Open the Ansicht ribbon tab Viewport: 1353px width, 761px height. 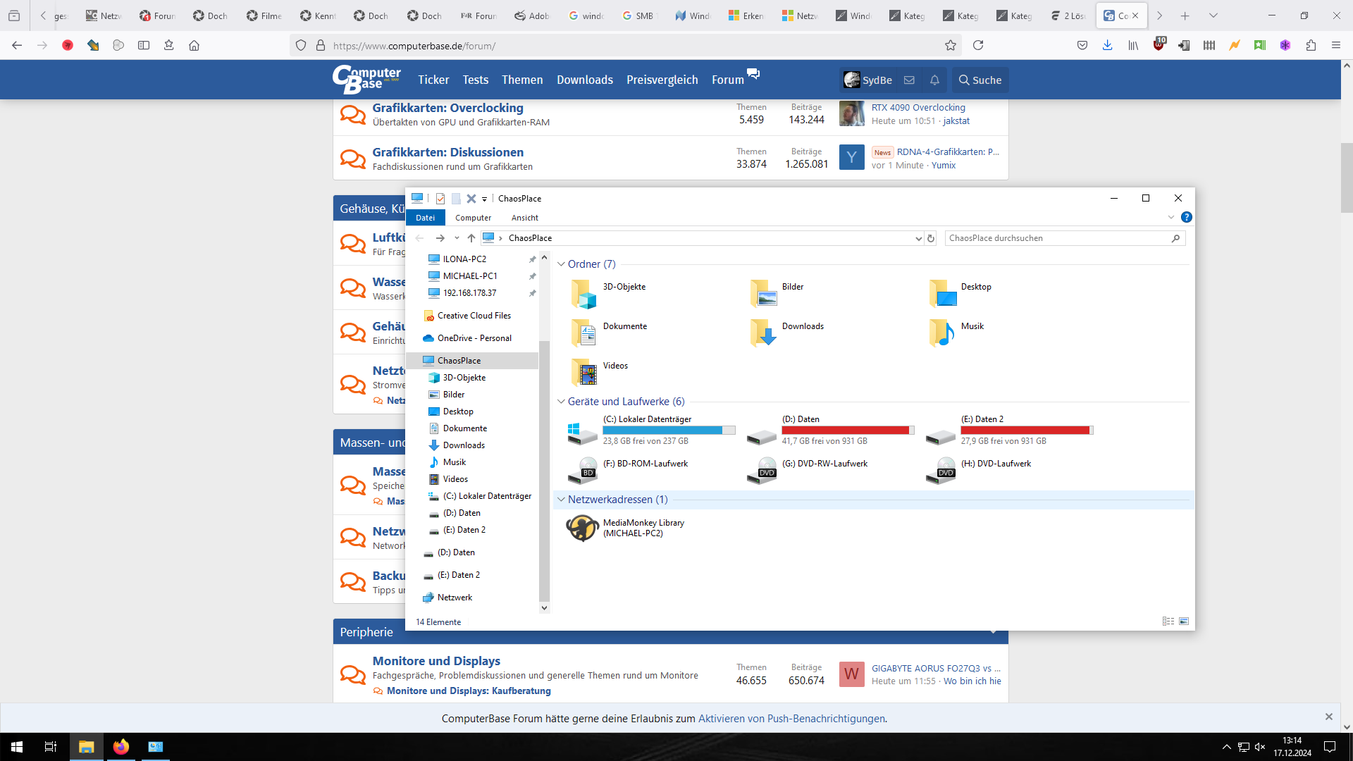[x=524, y=218]
